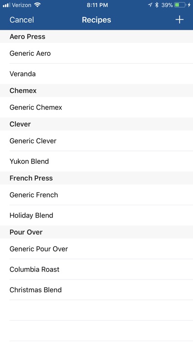This screenshot has height=343, width=193.
Task: Pick the Christmas Blend recipe
Action: coord(96,289)
